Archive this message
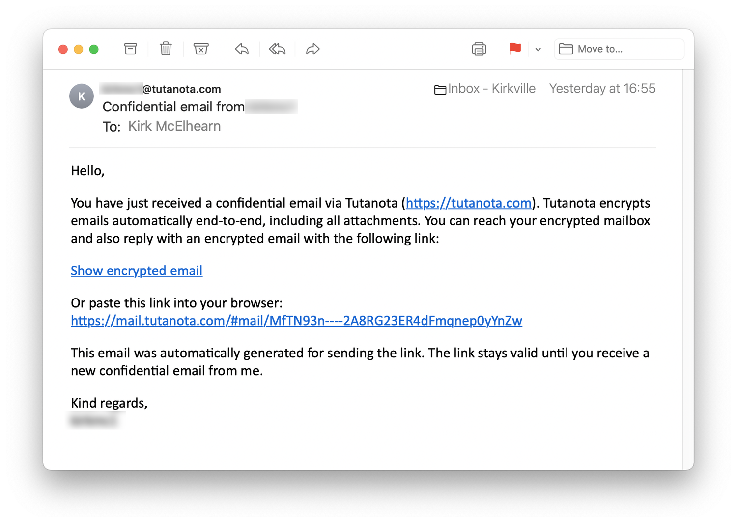Screen dimensions: 737x517 click(x=130, y=49)
